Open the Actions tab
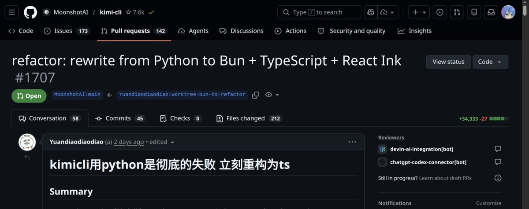Viewport: 529px width, 209px height. [291, 31]
